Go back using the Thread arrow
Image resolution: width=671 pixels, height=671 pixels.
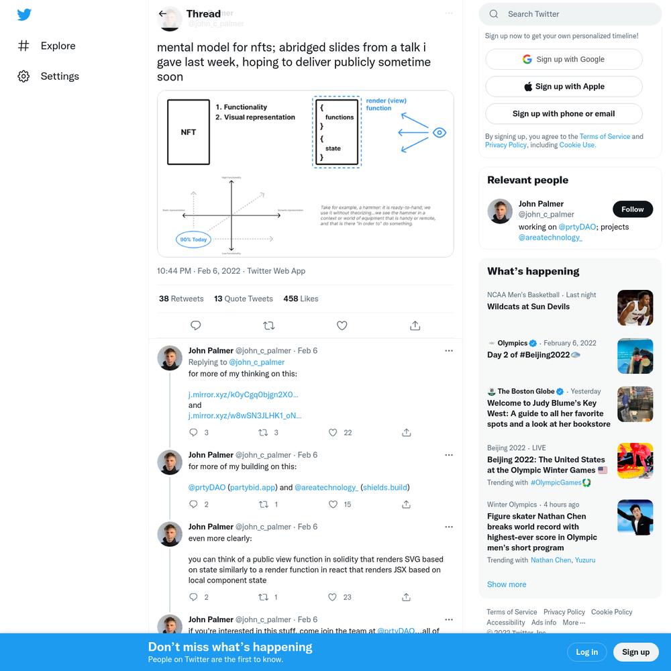[162, 13]
